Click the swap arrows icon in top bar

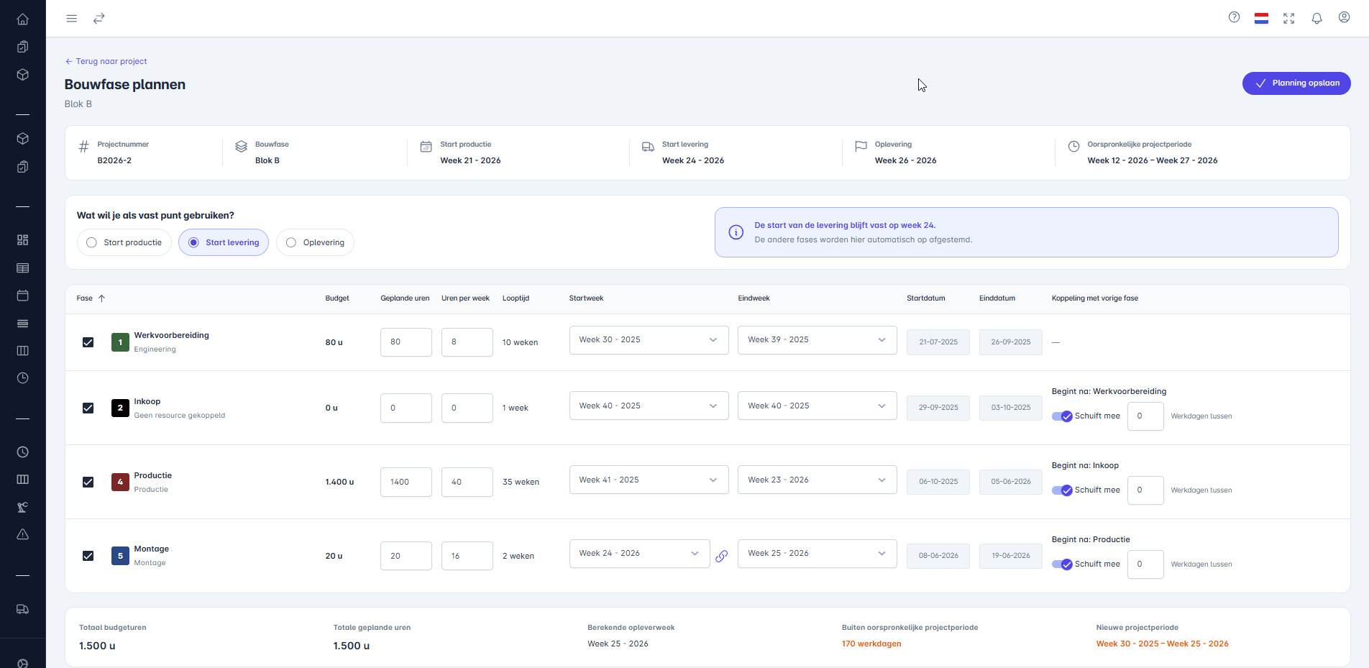pyautogui.click(x=99, y=19)
